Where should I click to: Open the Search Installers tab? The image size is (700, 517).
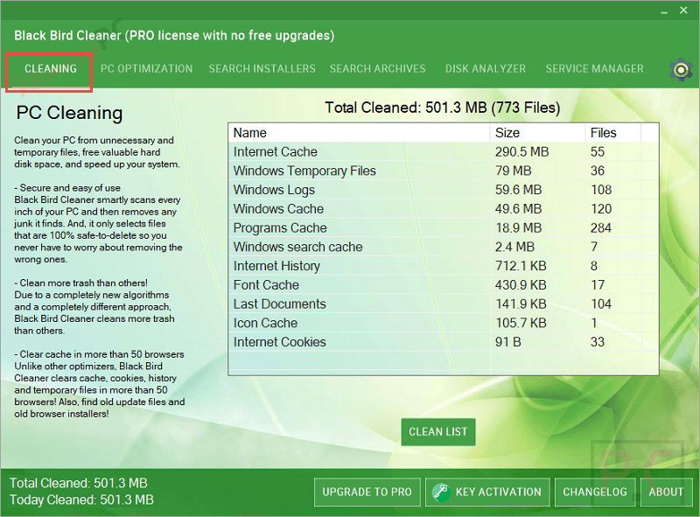point(262,68)
